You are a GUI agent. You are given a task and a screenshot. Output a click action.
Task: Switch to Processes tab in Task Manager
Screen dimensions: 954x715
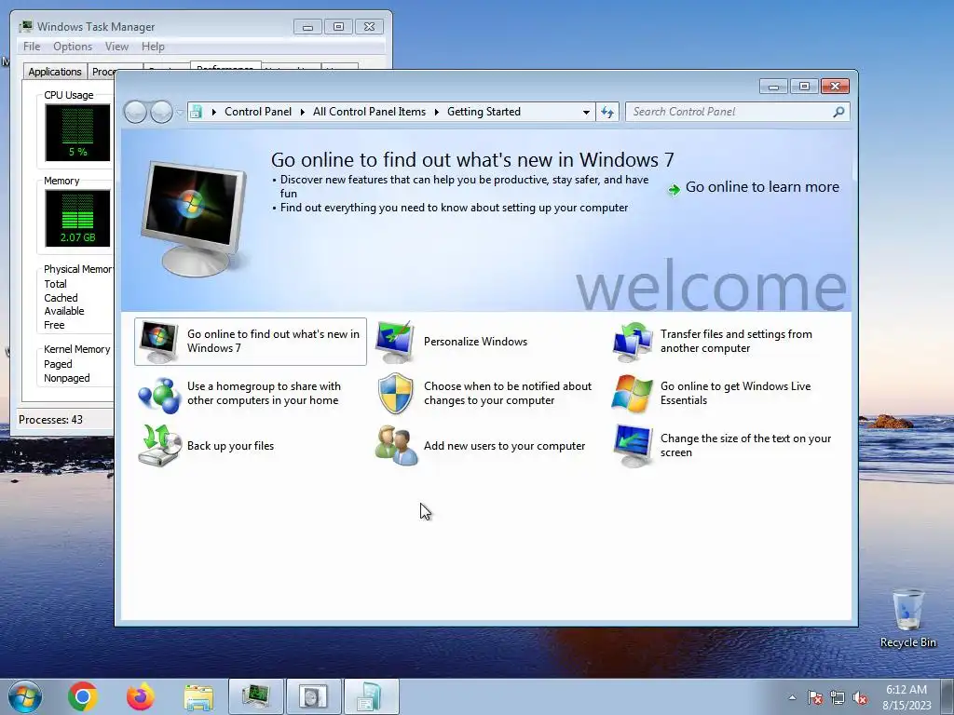pos(102,72)
